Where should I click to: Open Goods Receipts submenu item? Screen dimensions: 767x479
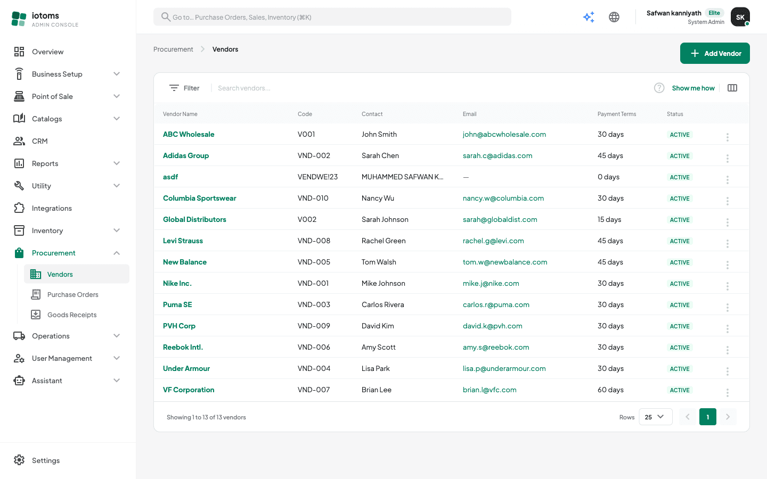[x=77, y=315]
